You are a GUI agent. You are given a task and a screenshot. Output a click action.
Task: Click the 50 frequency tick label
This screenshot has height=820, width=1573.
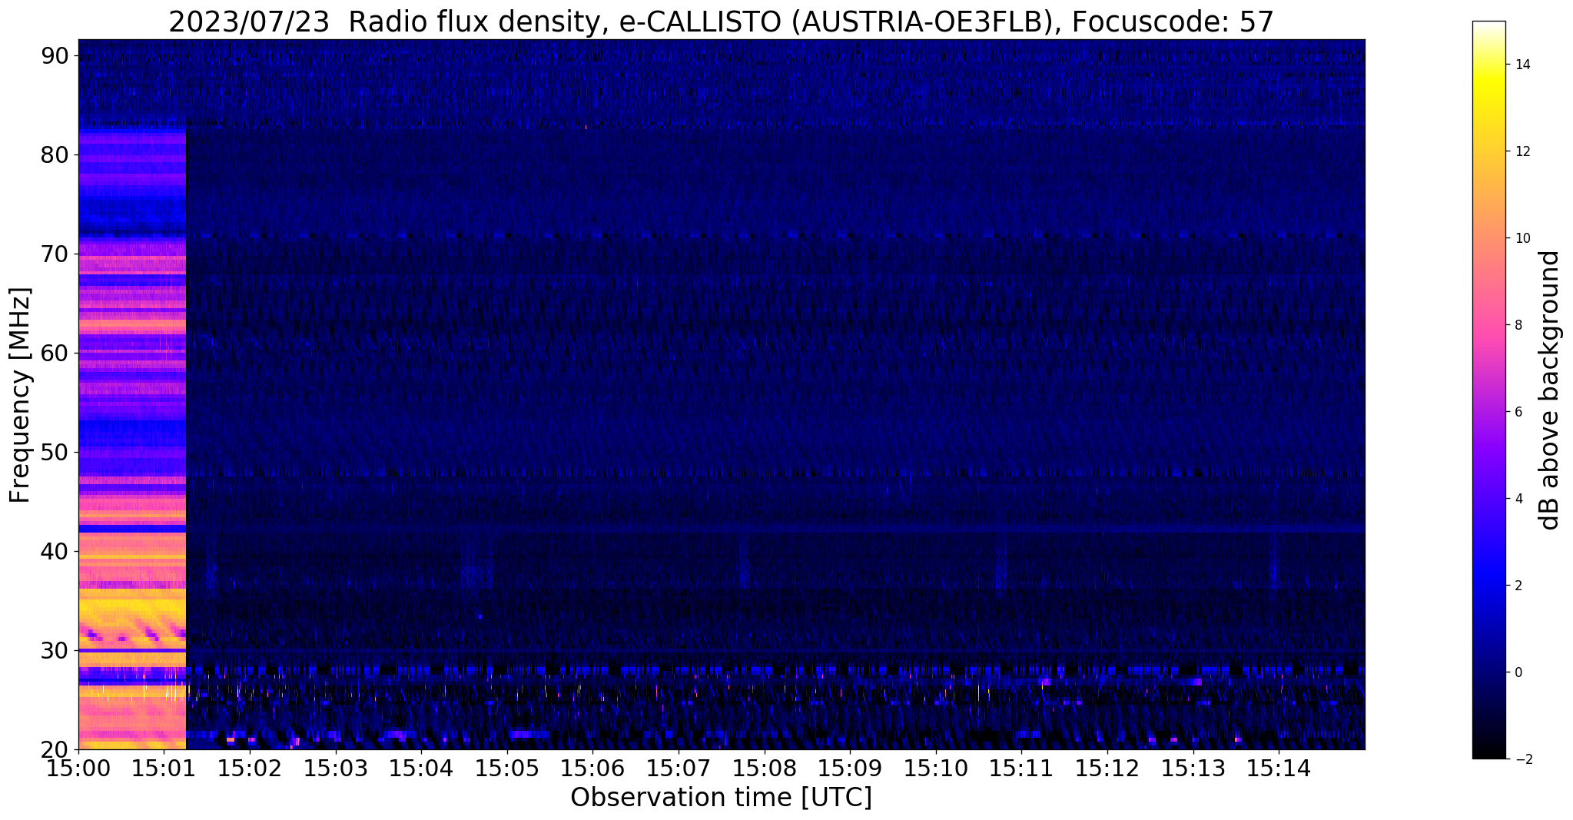55,452
